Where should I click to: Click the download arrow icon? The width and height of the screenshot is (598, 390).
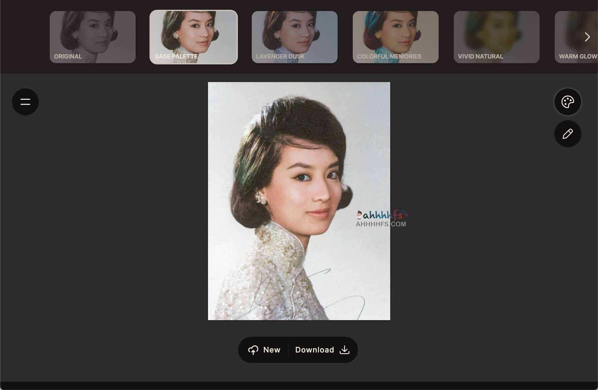click(x=345, y=350)
